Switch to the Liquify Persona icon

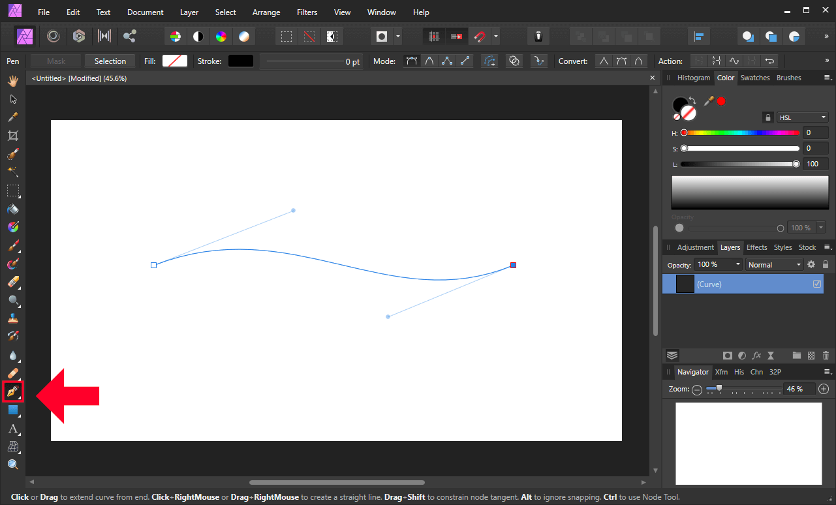coord(54,37)
